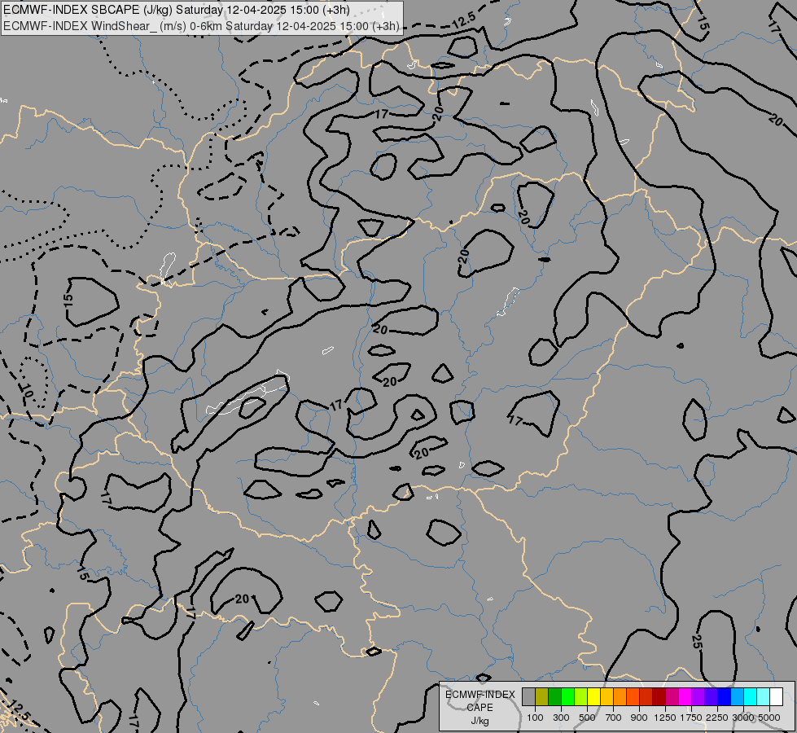The height and width of the screenshot is (733, 797).
Task: Click the ECMWF-INDEX WindShear title line
Action: tap(201, 26)
